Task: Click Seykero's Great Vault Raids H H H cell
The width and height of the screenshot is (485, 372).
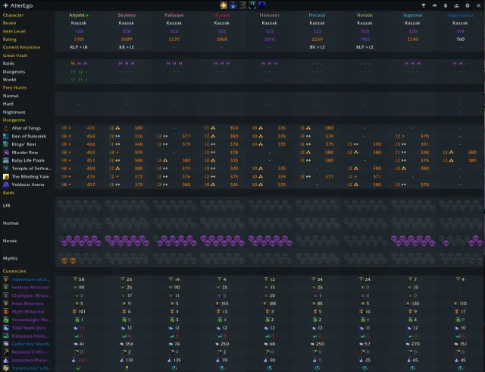Action: point(127,63)
